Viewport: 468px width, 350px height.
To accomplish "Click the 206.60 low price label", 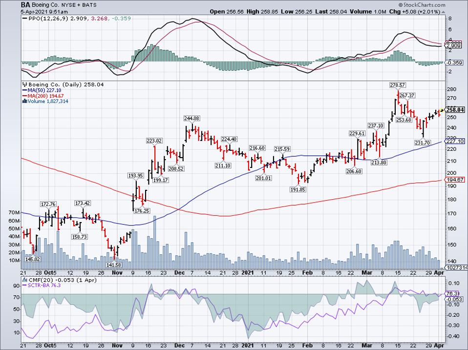I will (354, 171).
